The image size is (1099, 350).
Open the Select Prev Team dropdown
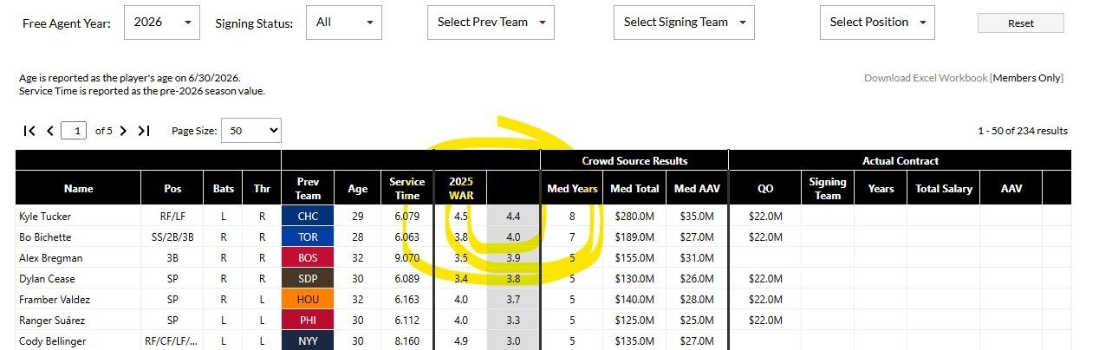point(491,23)
